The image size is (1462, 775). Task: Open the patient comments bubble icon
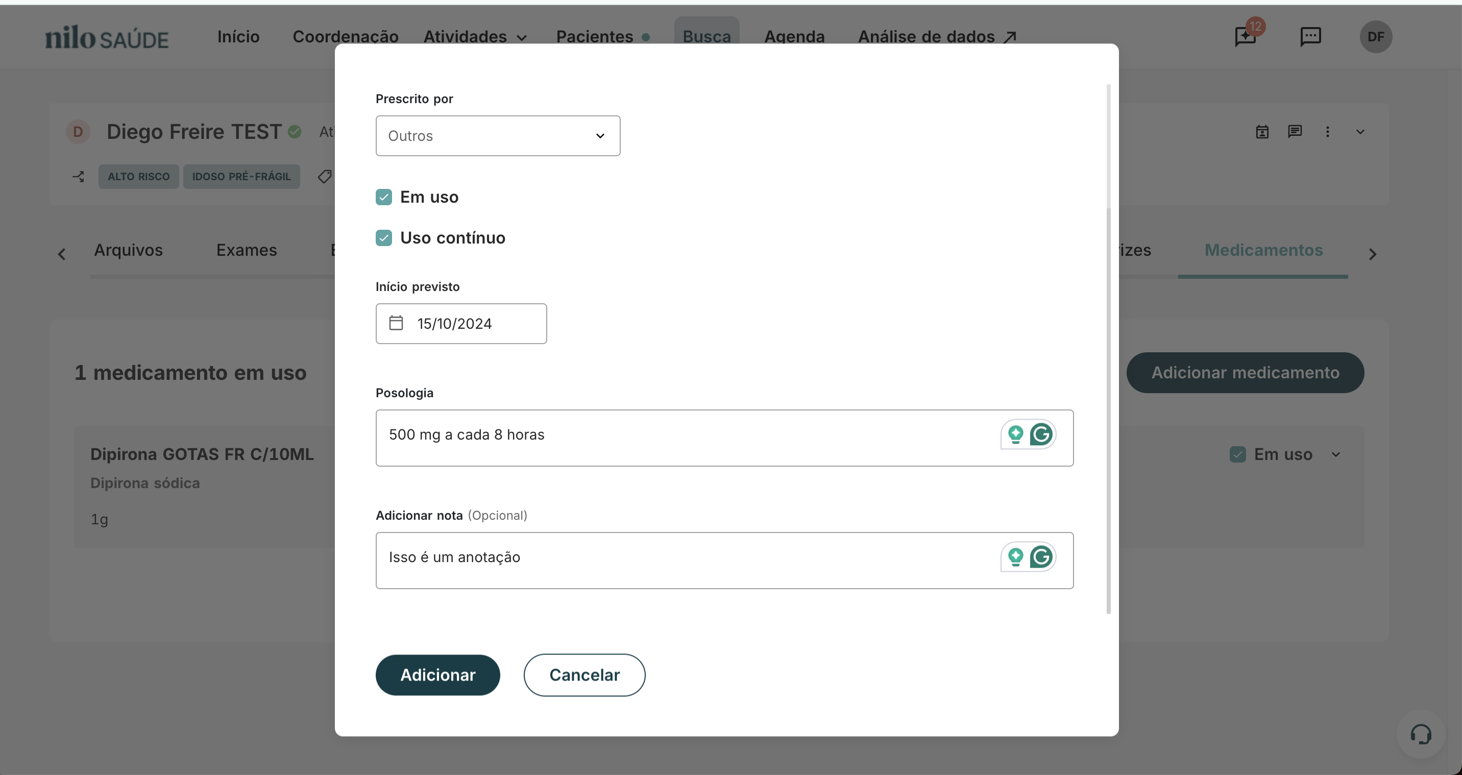tap(1295, 131)
